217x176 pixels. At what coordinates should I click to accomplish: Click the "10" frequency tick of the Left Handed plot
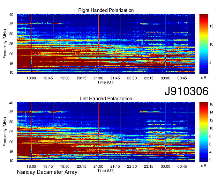pos(11,161)
